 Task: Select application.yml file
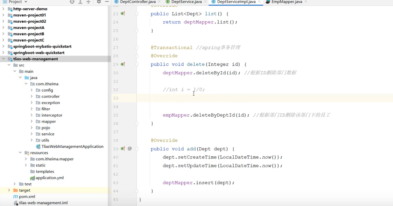point(50,178)
